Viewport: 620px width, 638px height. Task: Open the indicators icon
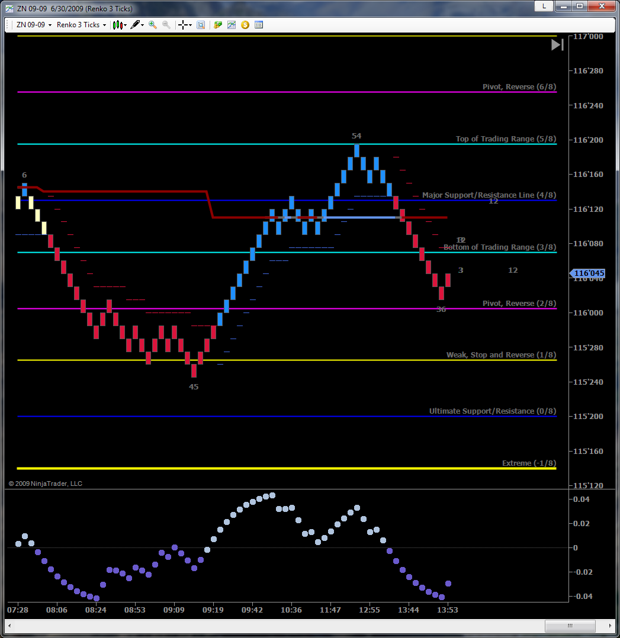point(231,25)
